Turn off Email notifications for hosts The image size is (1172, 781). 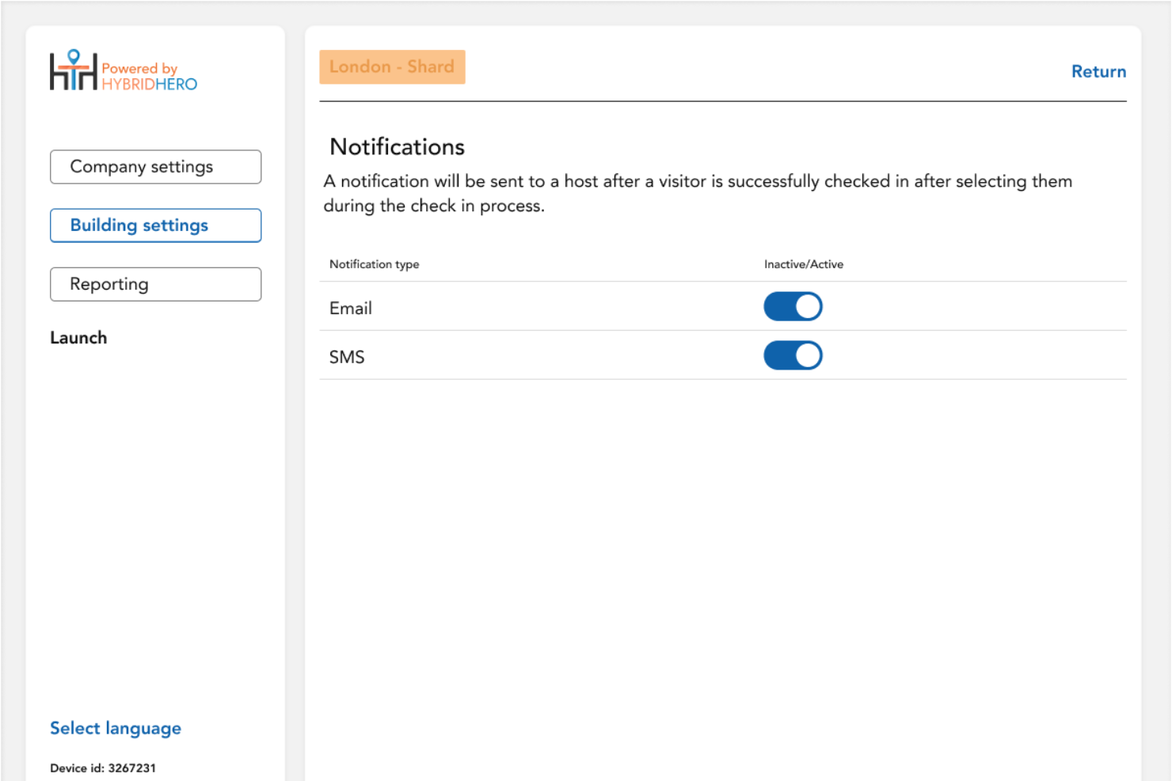793,306
